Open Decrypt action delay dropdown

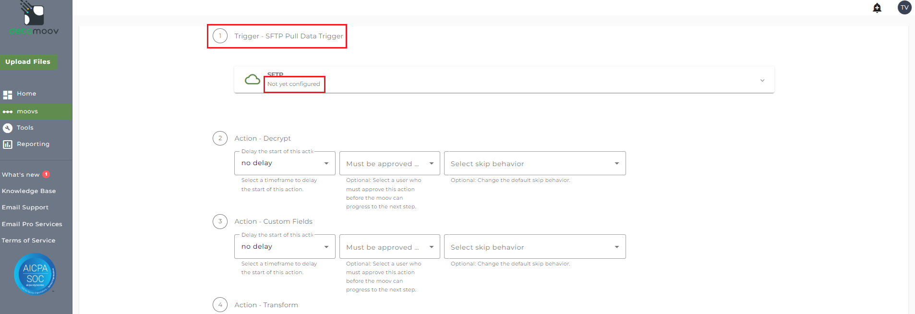tap(285, 163)
